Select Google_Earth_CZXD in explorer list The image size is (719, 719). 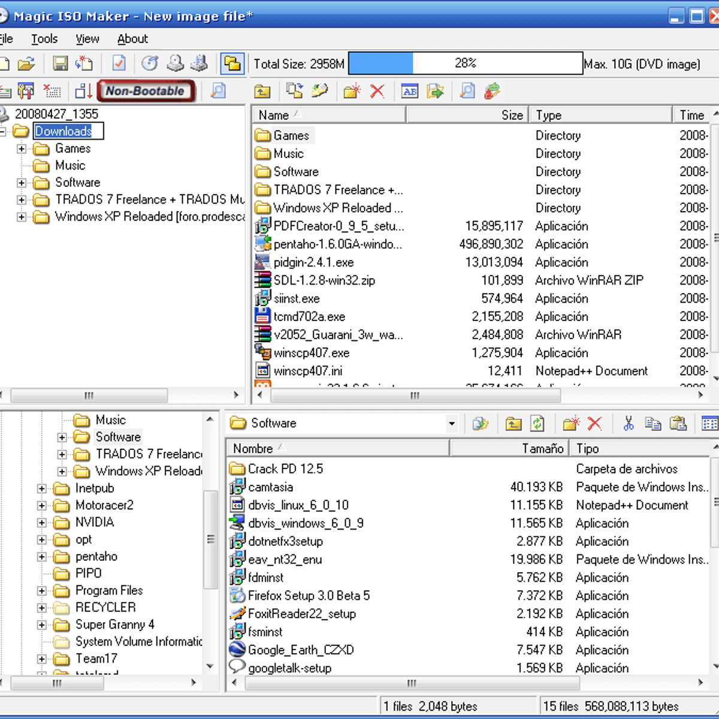[x=301, y=650]
